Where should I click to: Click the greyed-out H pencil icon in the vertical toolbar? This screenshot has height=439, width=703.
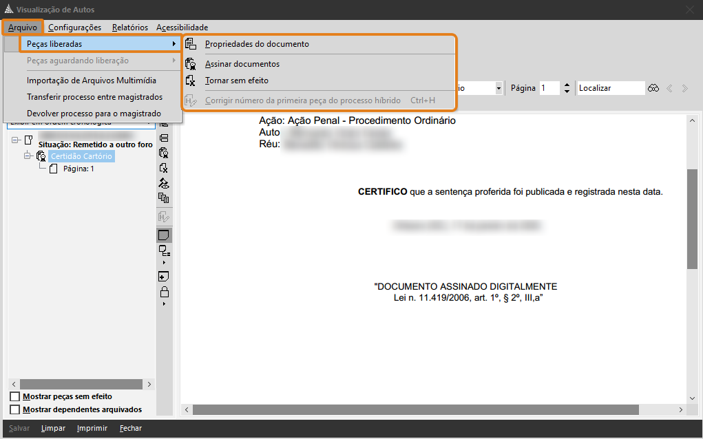click(164, 217)
